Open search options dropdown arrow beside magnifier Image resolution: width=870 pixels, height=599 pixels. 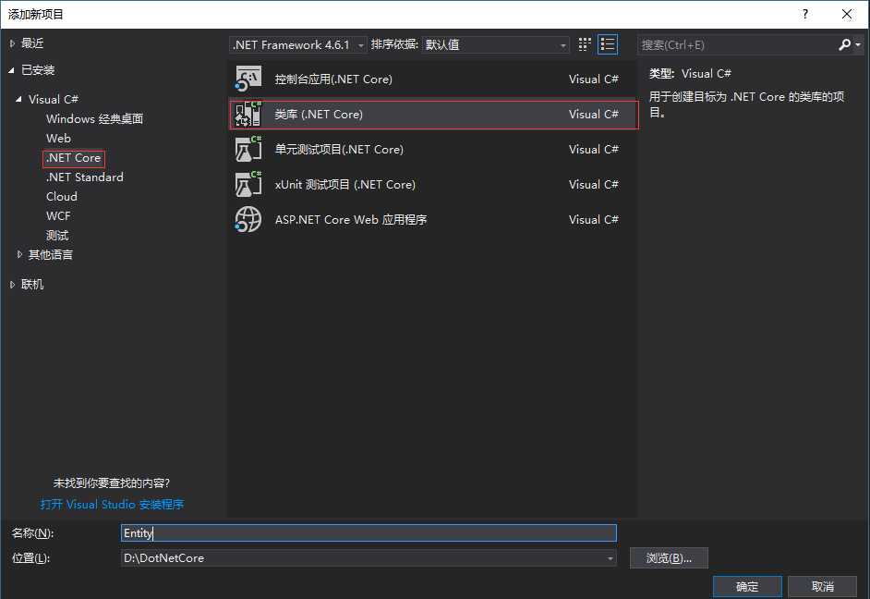point(858,44)
